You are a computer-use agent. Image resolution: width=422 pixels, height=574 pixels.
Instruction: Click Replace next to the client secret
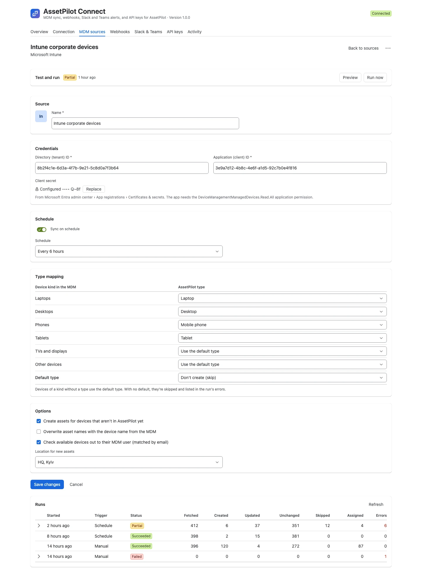(x=94, y=189)
